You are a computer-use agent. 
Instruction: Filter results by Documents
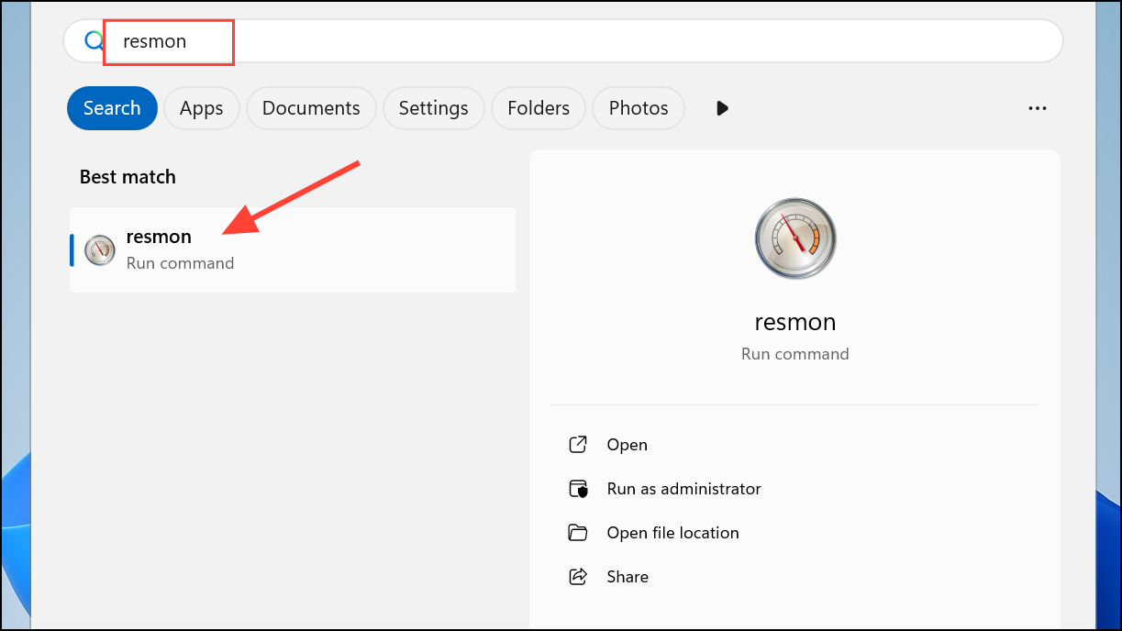pos(311,108)
